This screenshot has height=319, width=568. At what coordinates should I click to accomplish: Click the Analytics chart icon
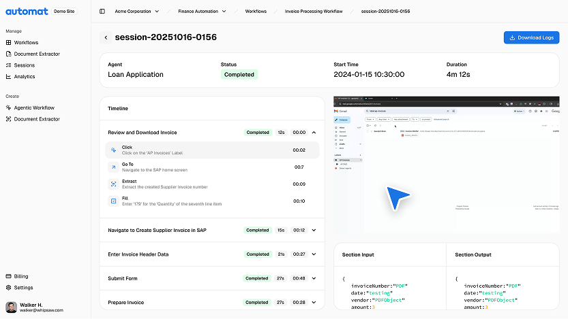[8, 77]
